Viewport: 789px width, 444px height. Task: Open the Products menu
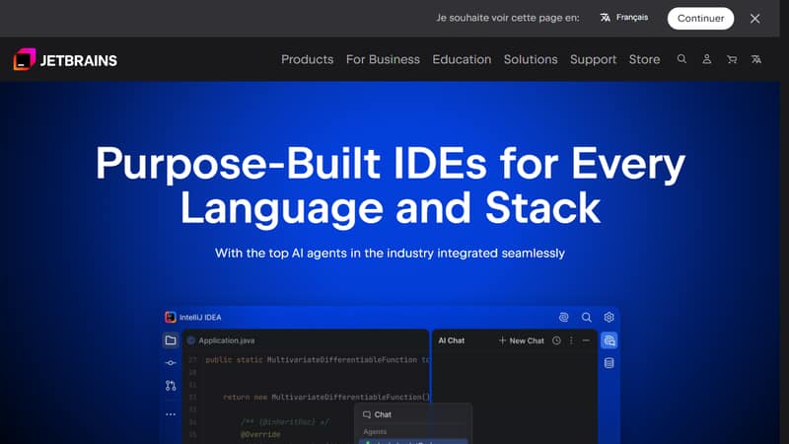[307, 59]
